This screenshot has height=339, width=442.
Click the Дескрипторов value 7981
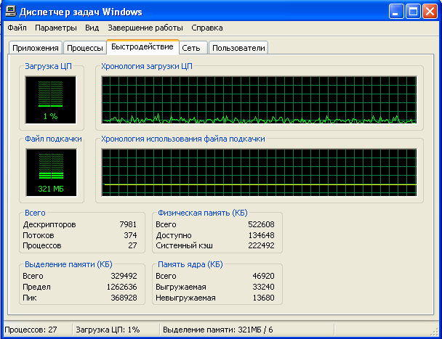pos(128,224)
